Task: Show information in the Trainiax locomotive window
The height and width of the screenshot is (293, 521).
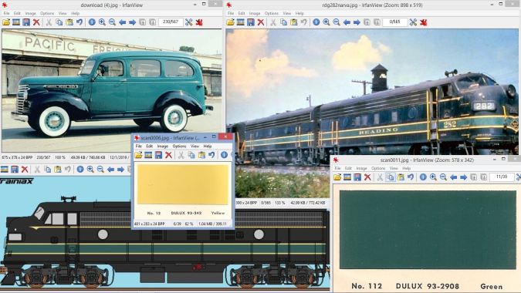Action: 80,169
